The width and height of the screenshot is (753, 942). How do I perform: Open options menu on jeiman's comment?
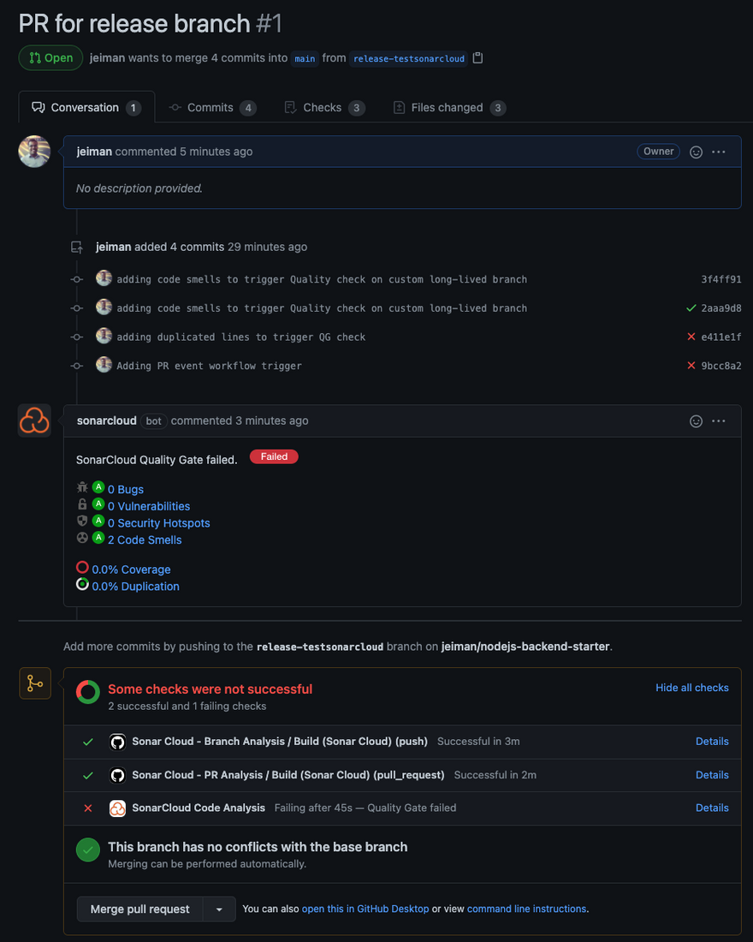(x=719, y=152)
